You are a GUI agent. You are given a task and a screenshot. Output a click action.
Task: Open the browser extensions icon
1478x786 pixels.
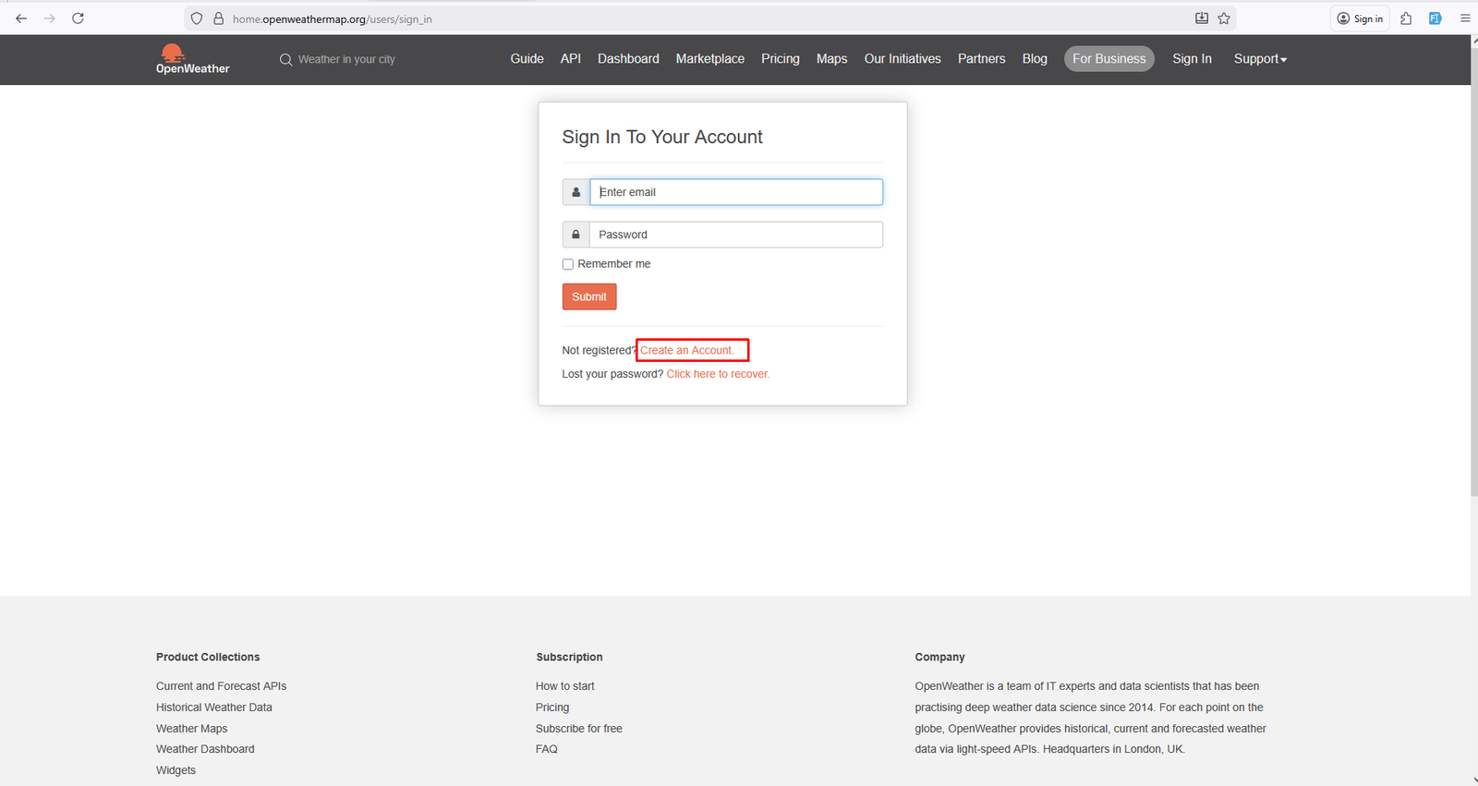tap(1406, 18)
